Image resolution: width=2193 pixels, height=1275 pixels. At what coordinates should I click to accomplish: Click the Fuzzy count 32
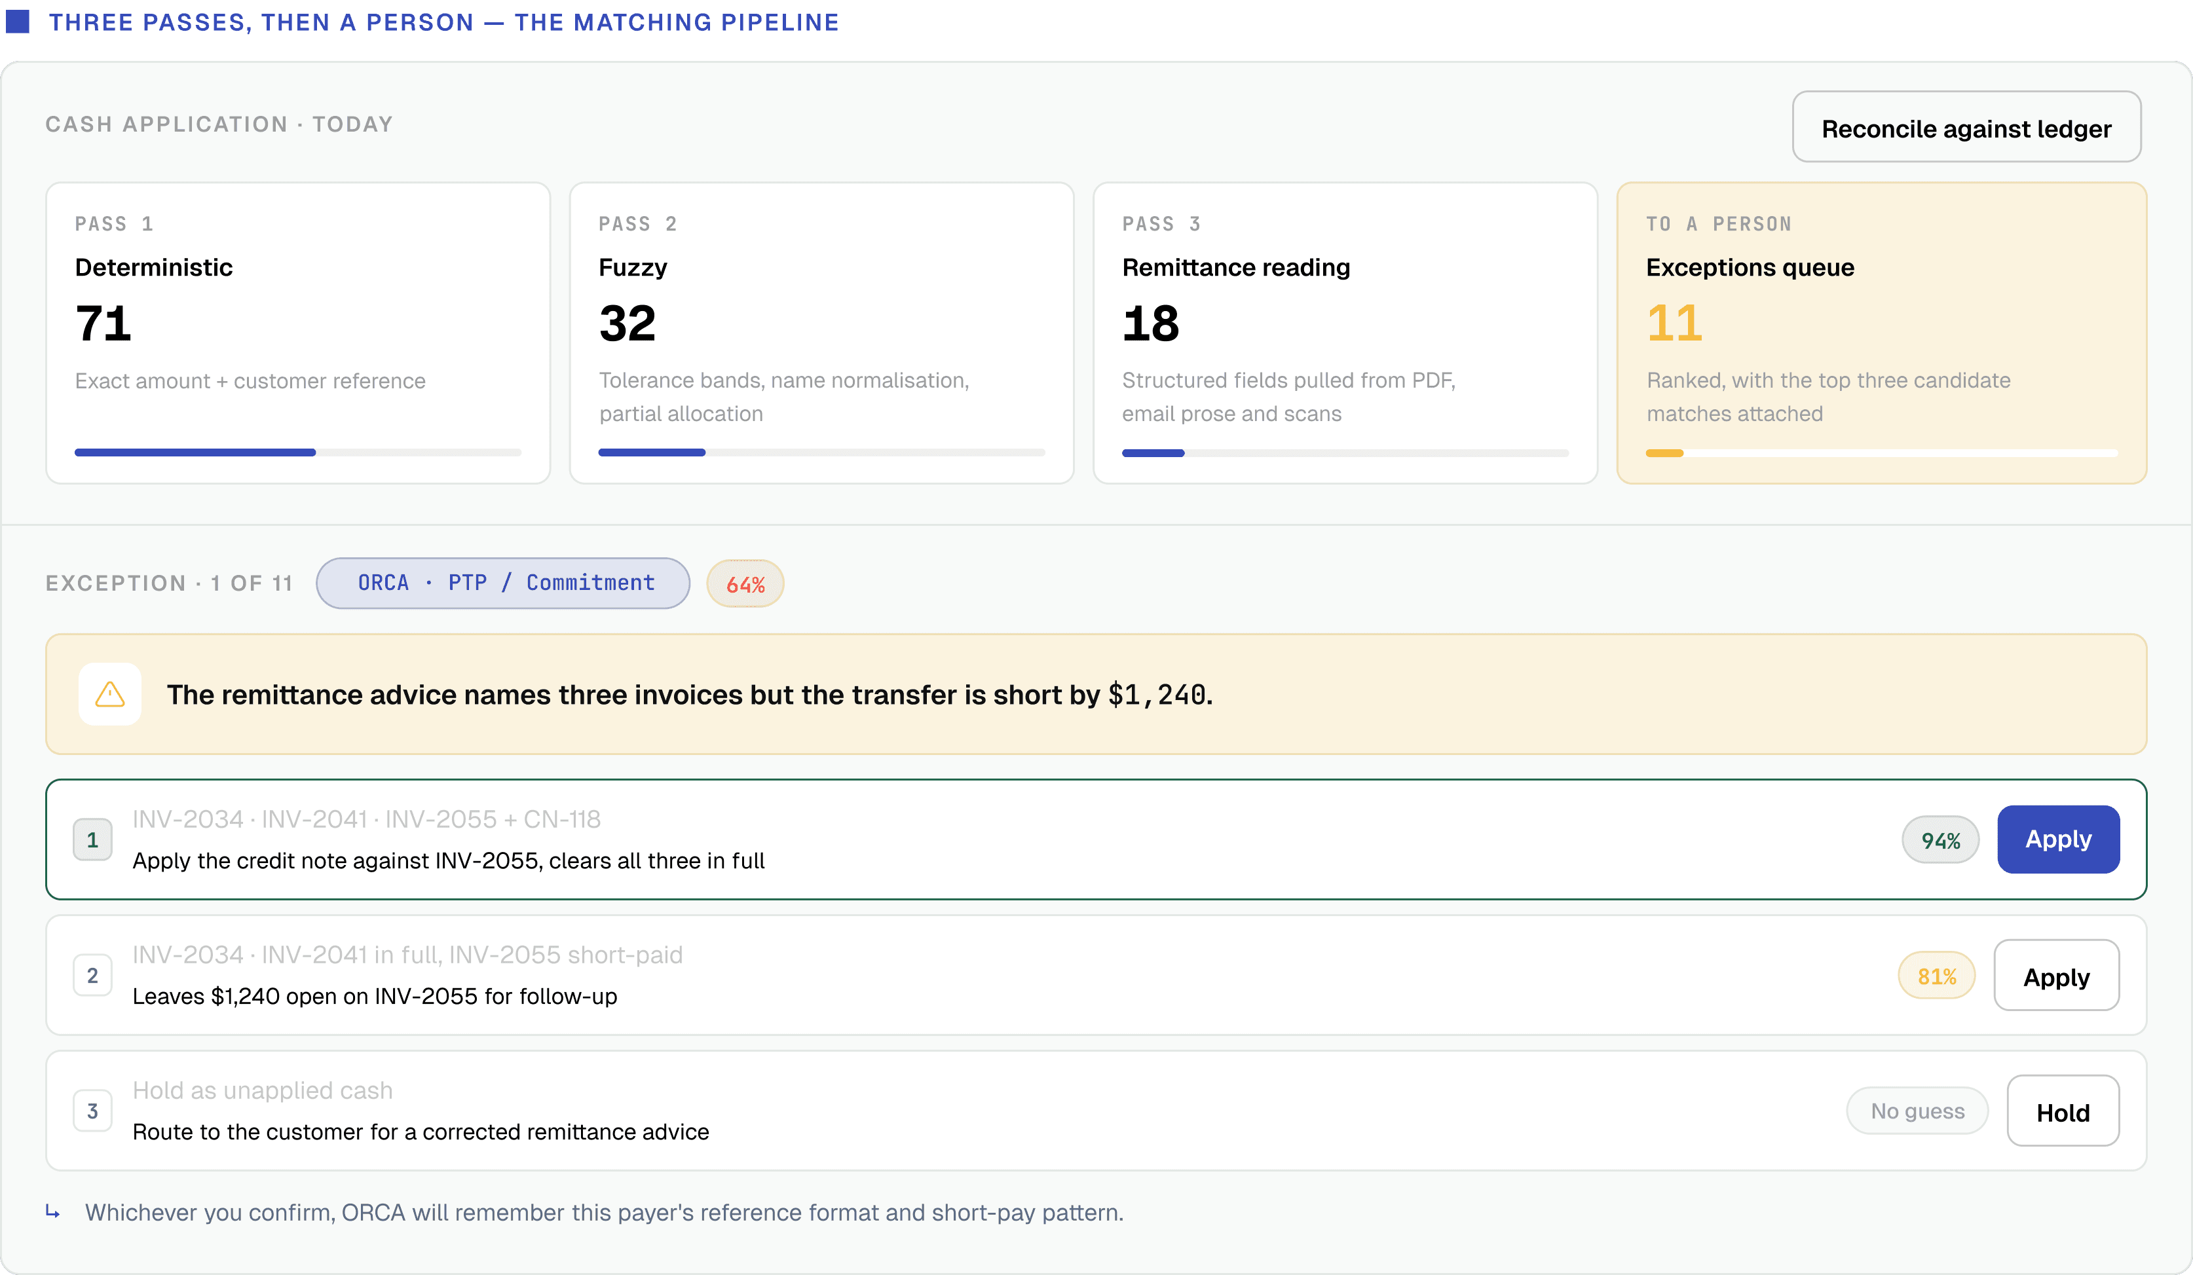tap(628, 323)
